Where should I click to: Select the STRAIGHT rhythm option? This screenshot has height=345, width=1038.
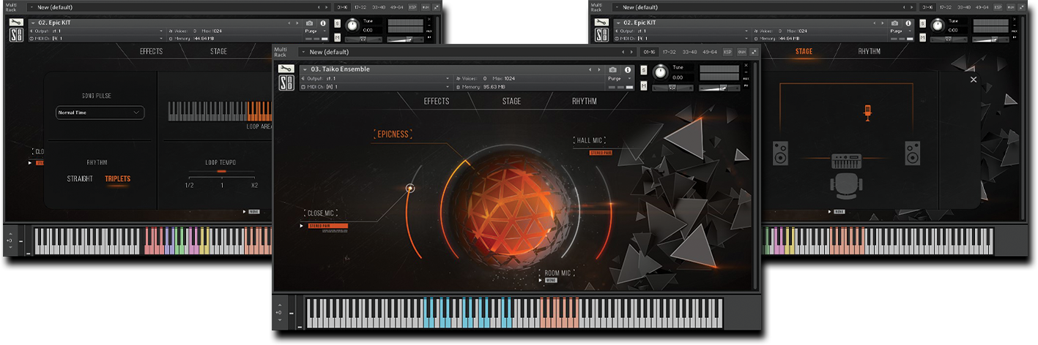tap(80, 178)
